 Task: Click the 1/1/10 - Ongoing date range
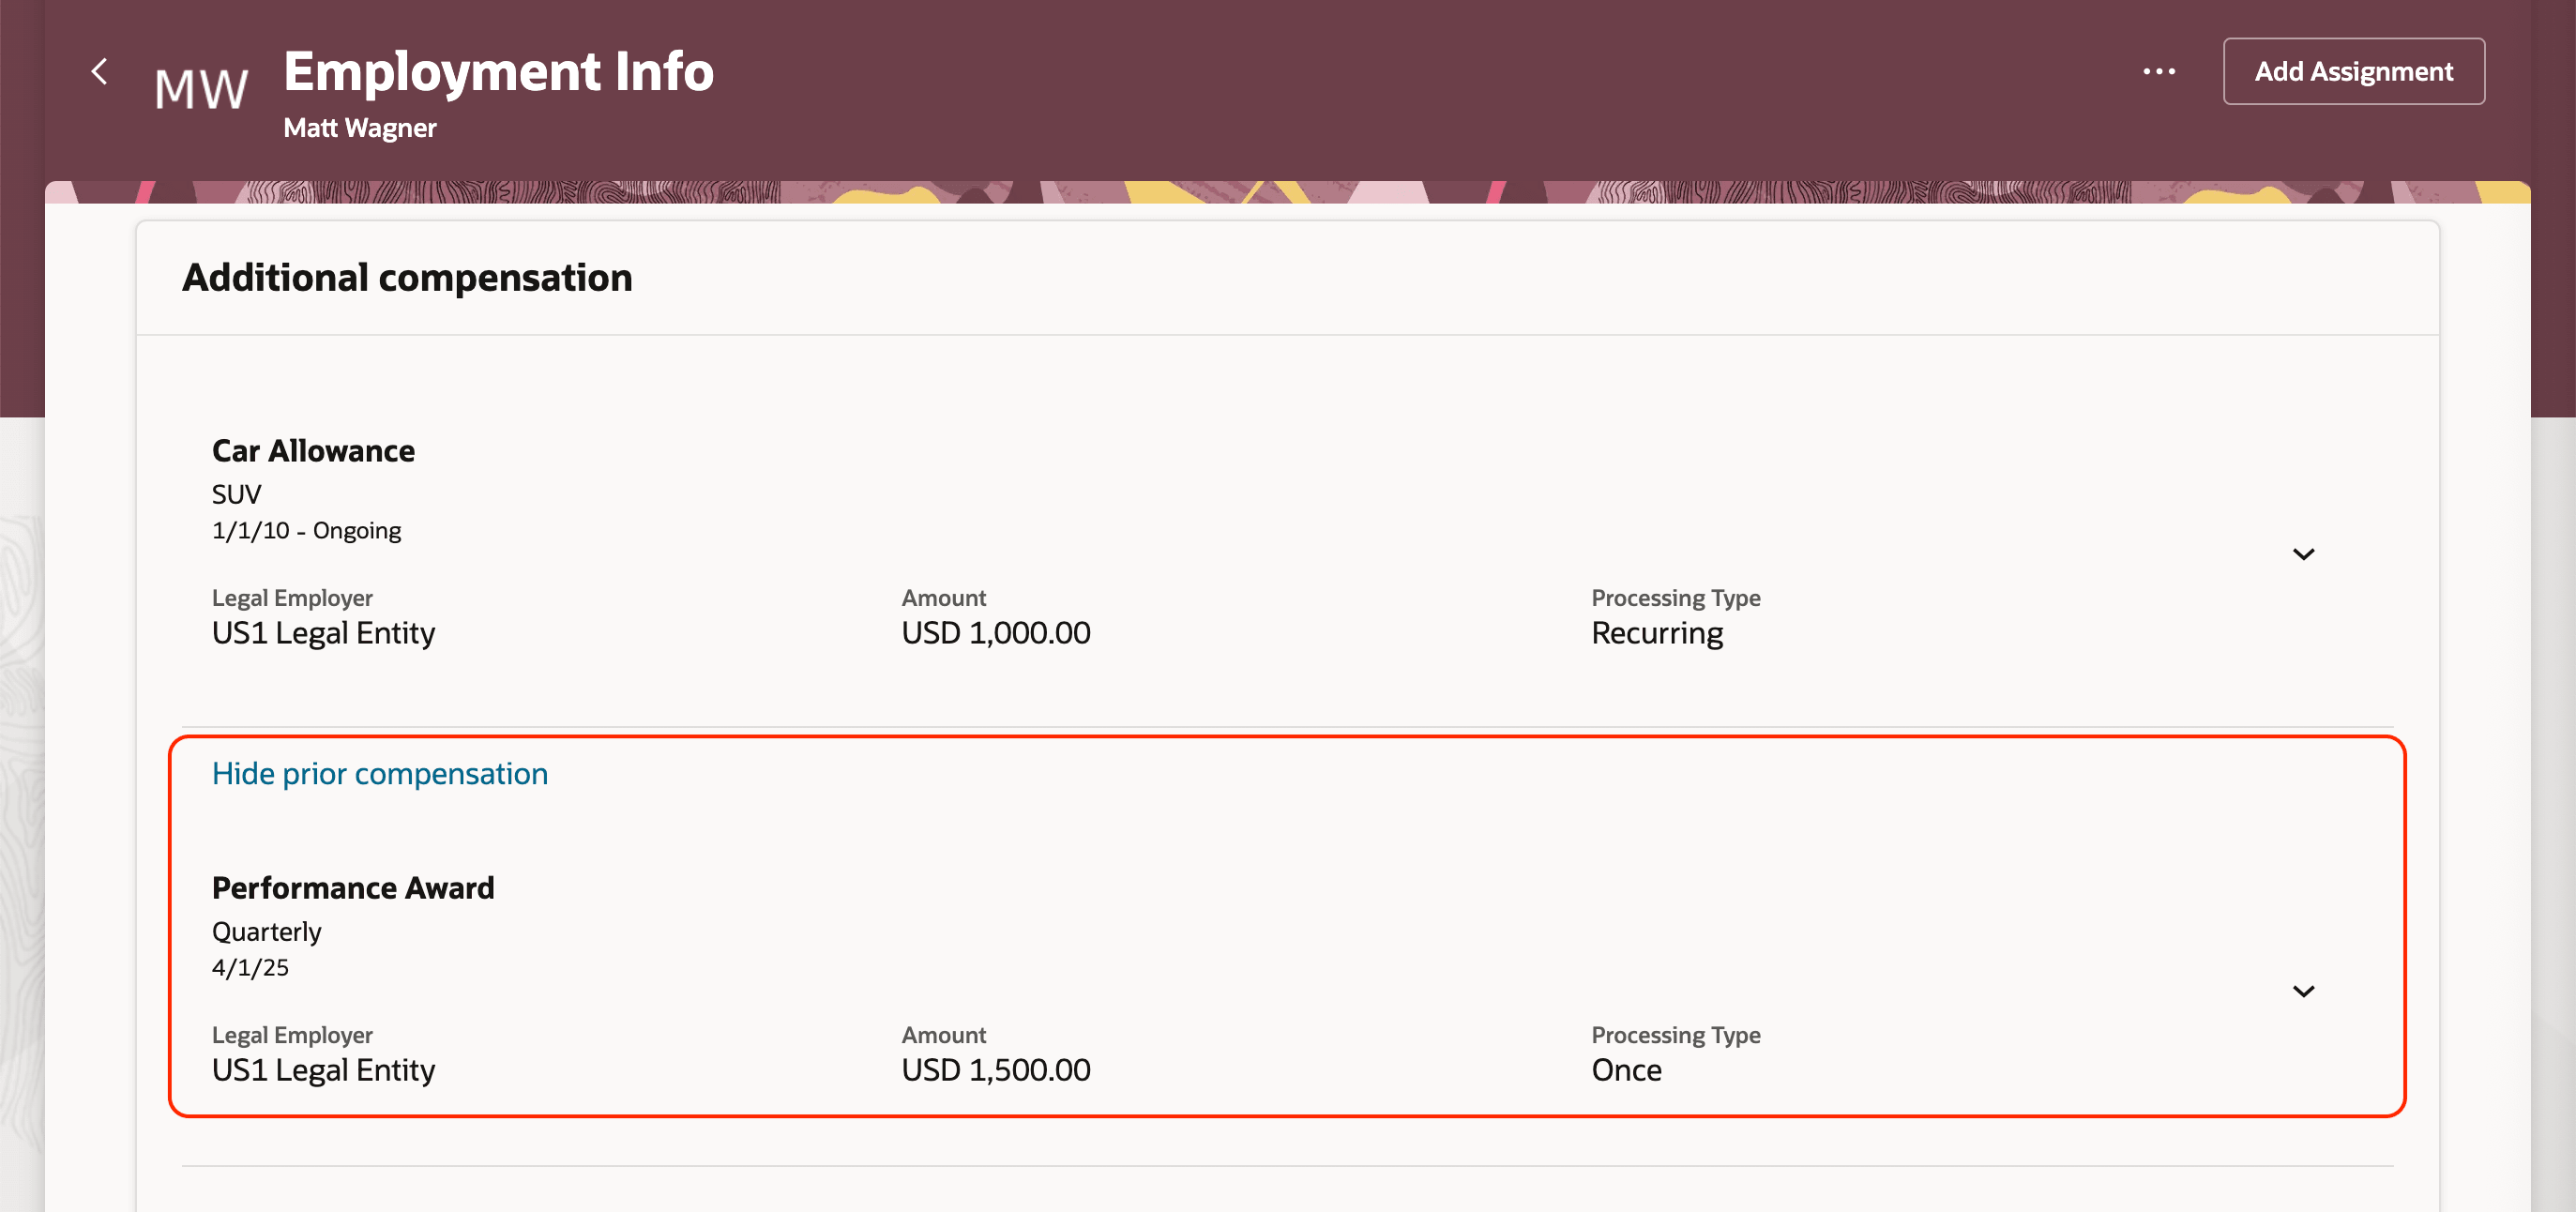click(x=306, y=530)
